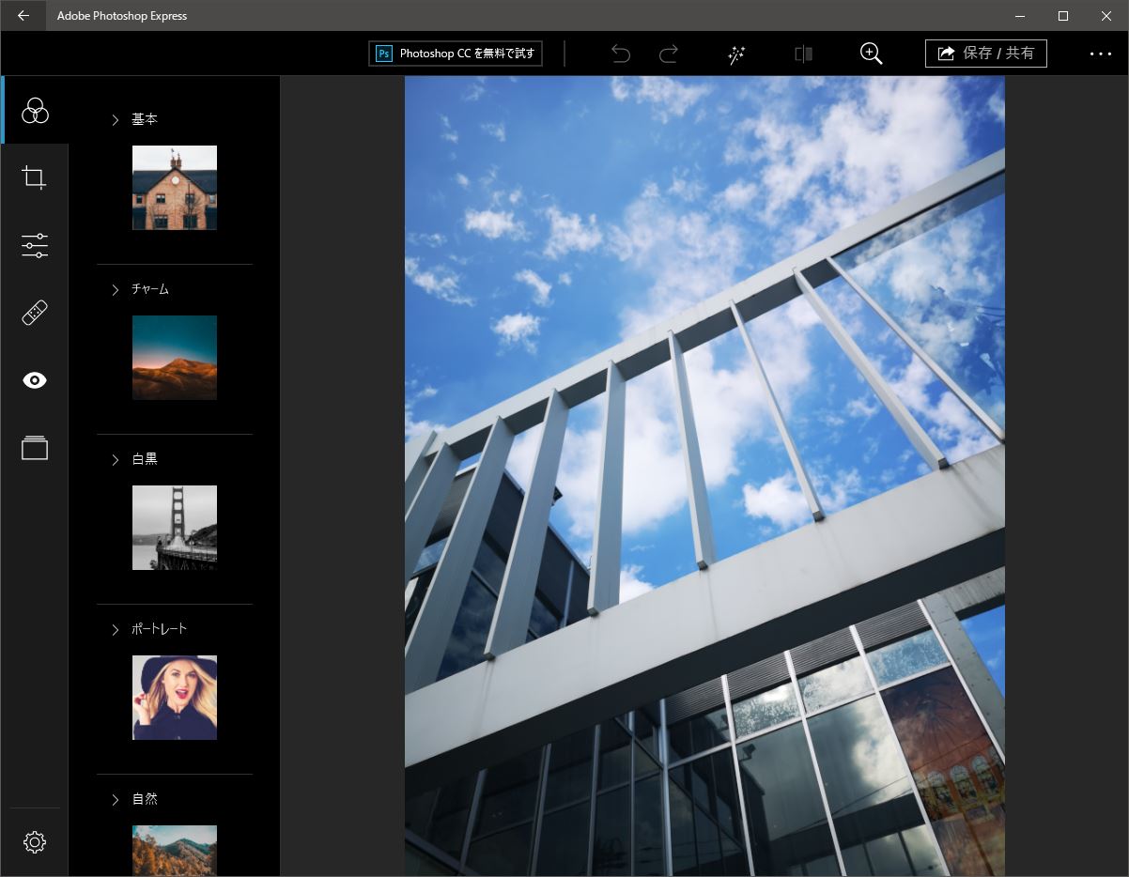
Task: Open the Borders panel icon
Action: pyautogui.click(x=35, y=448)
